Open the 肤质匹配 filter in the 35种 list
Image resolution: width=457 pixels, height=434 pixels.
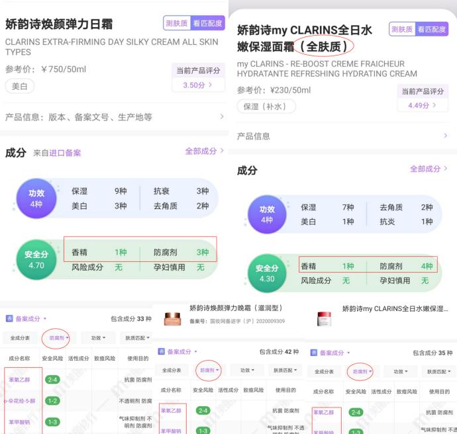point(438,372)
